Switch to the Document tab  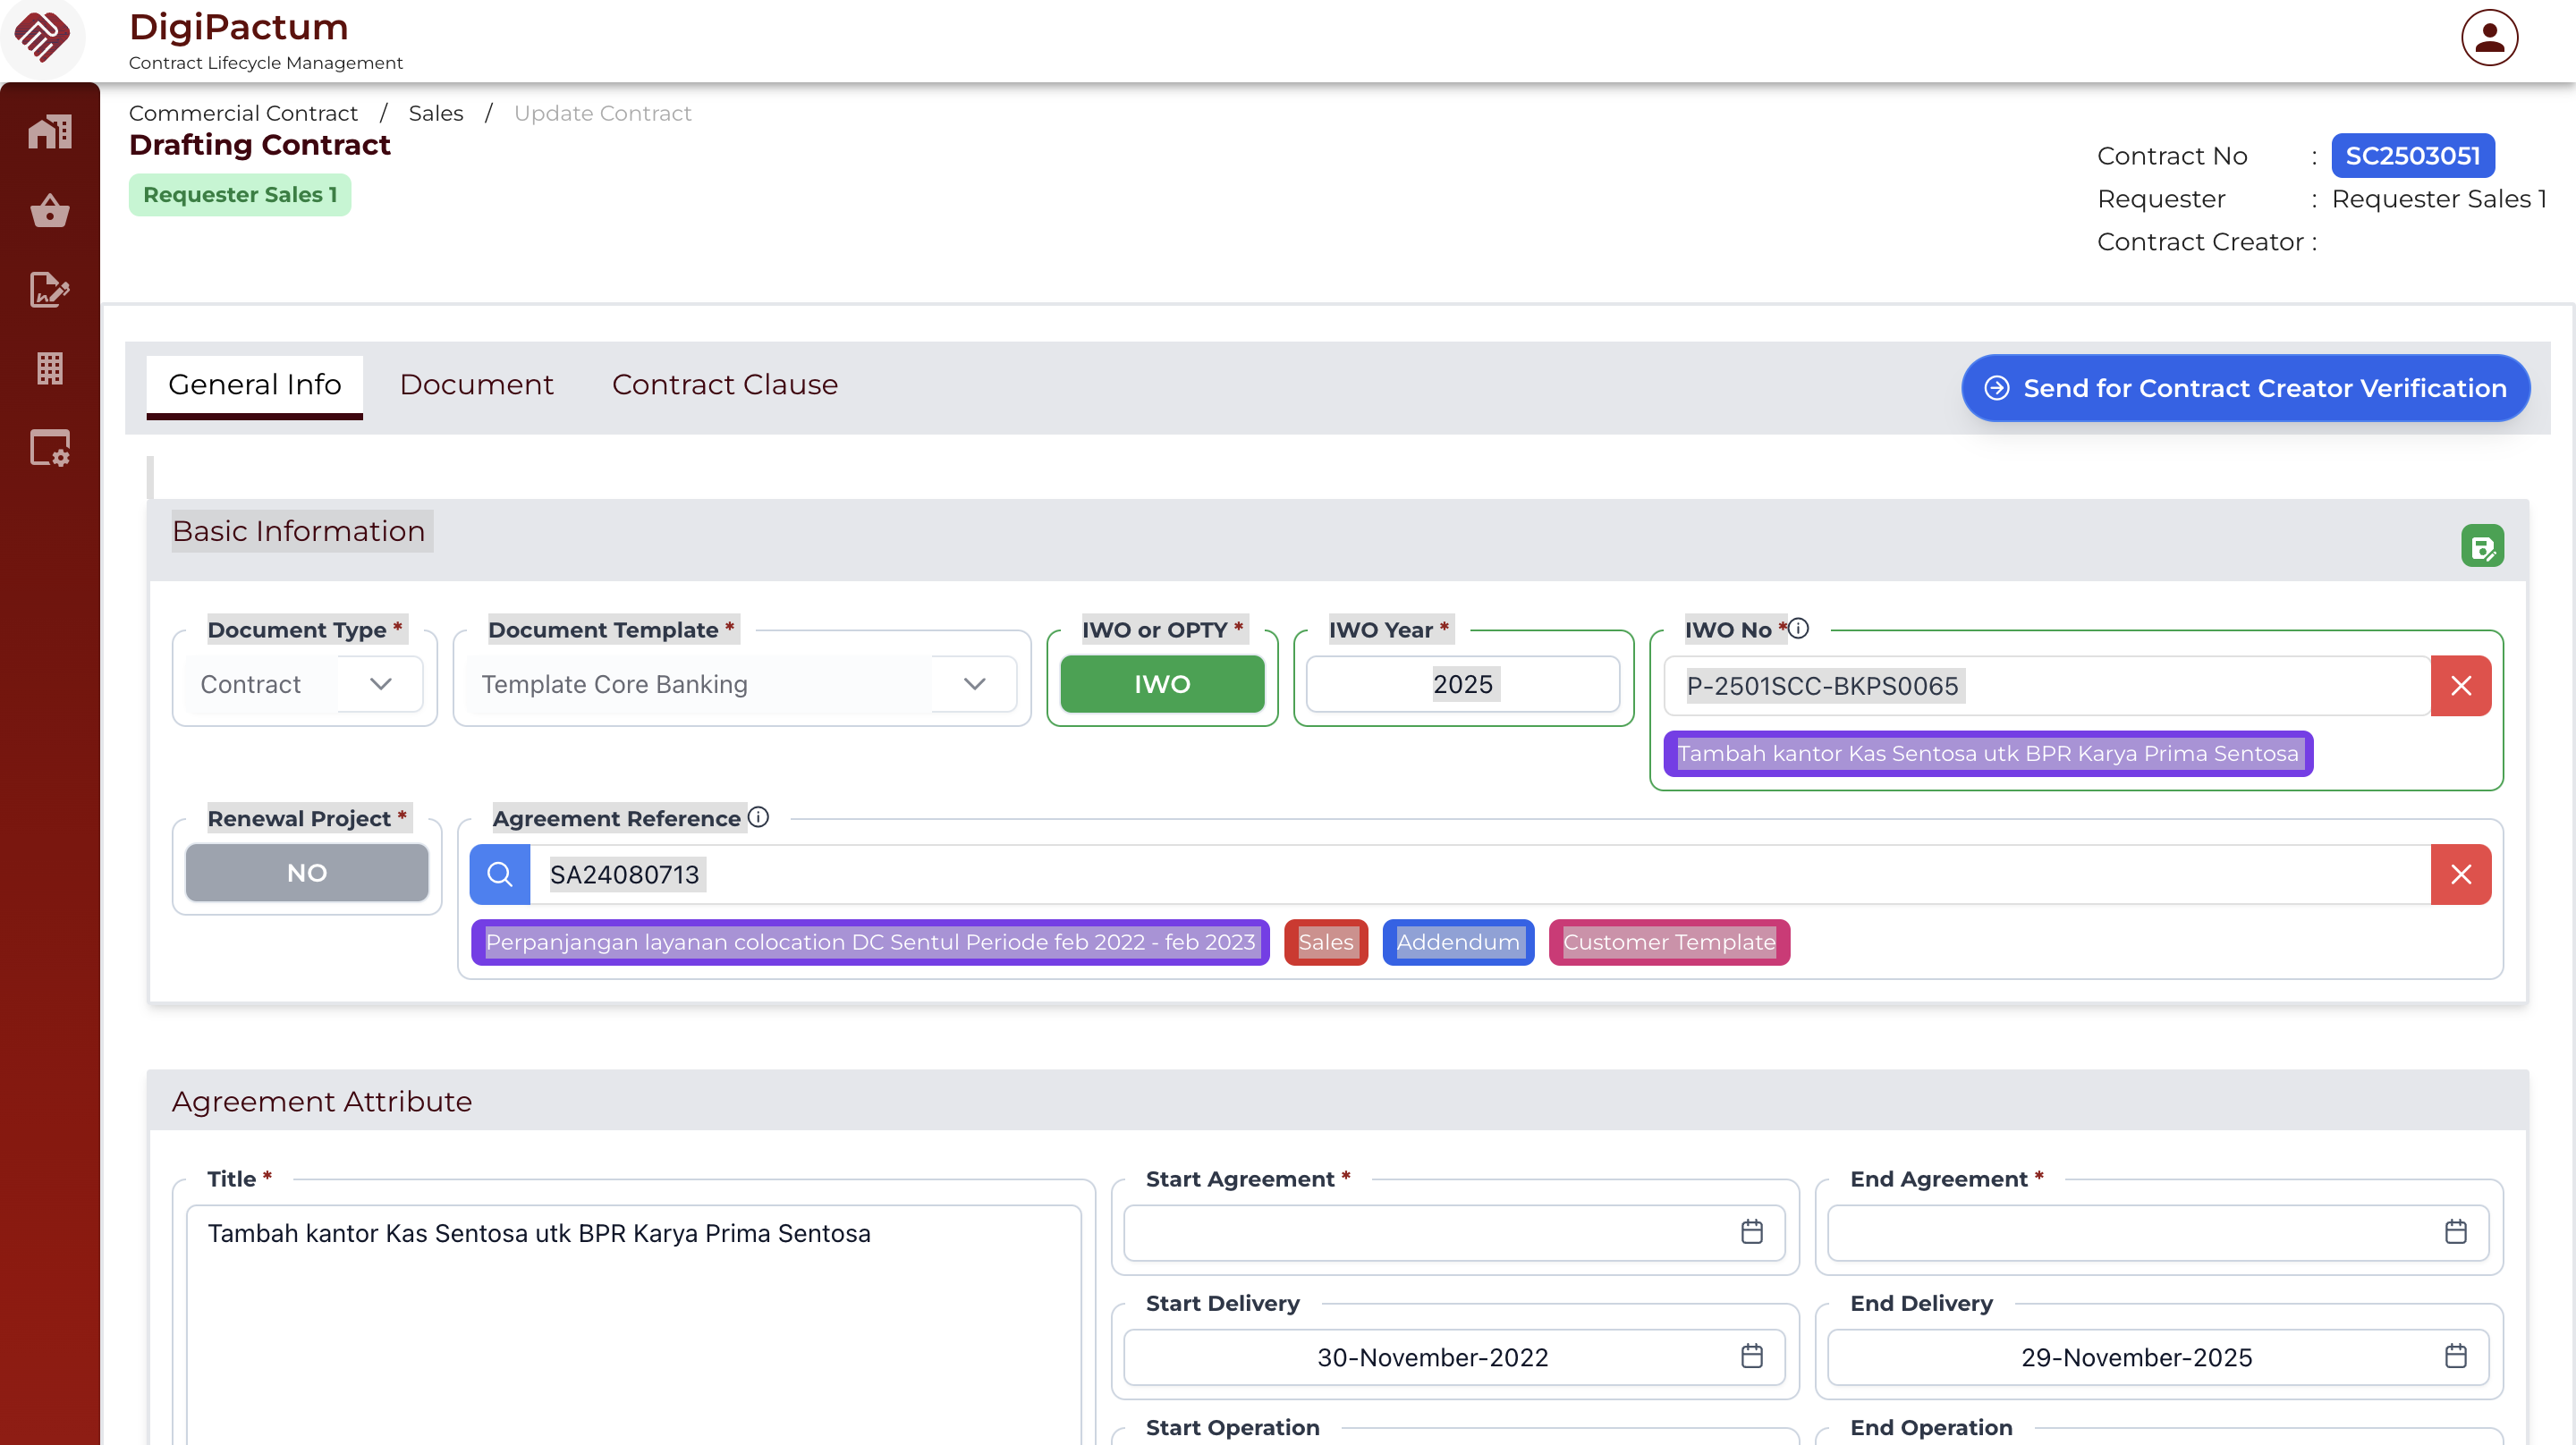click(476, 385)
